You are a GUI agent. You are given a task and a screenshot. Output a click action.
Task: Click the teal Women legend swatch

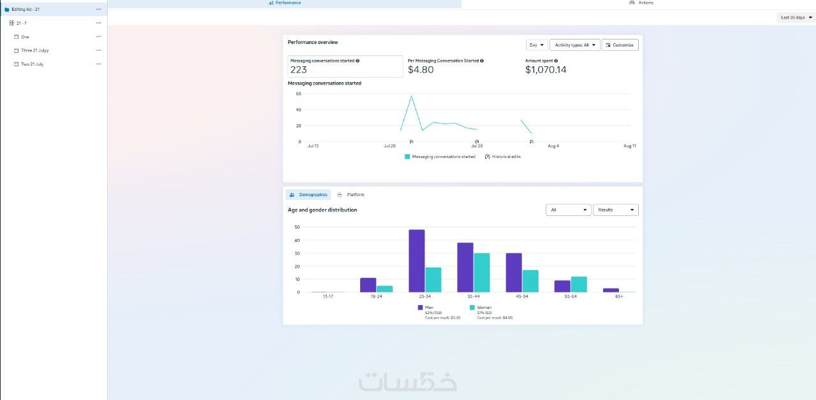point(472,308)
